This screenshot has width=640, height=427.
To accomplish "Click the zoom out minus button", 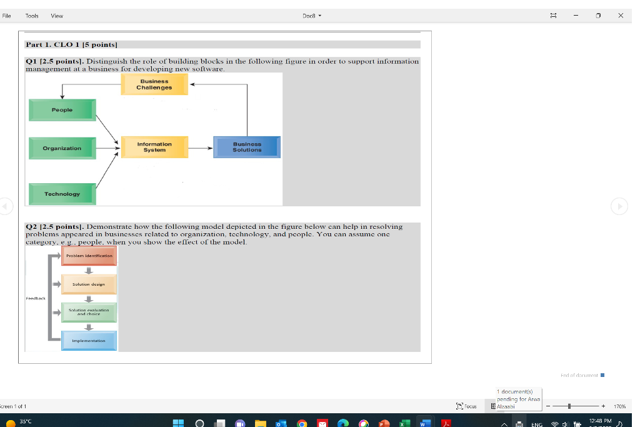I will tap(548, 406).
